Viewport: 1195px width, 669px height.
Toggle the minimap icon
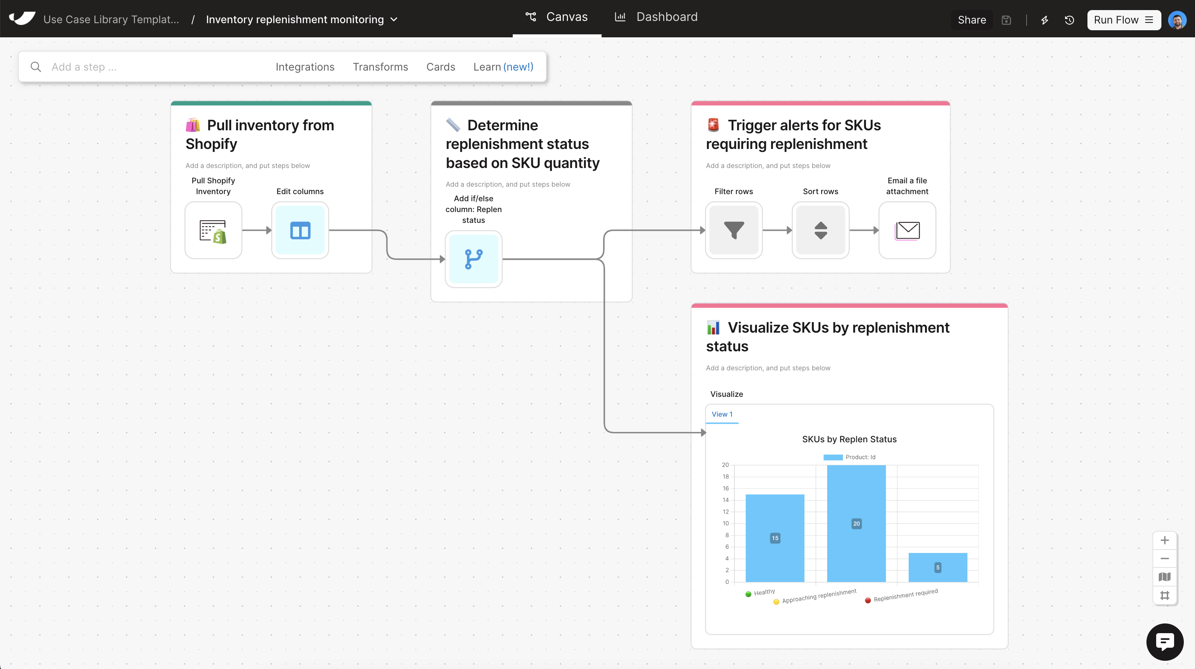(x=1164, y=577)
